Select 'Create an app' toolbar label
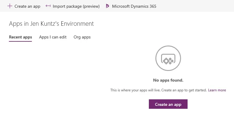 click(x=27, y=7)
